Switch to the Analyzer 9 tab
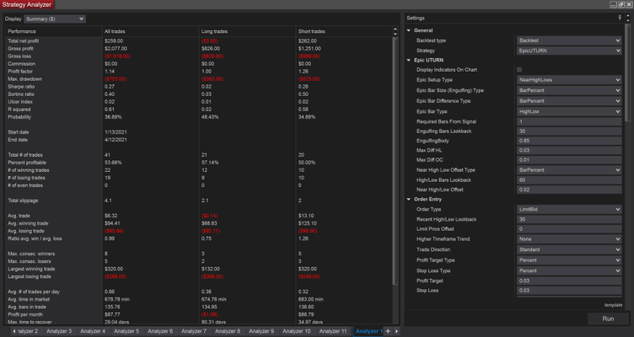The width and height of the screenshot is (634, 337). (x=261, y=331)
